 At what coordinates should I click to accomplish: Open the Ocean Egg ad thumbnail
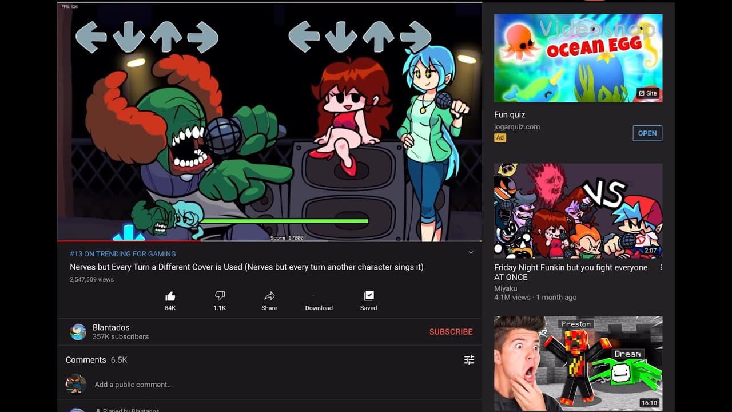pos(578,58)
